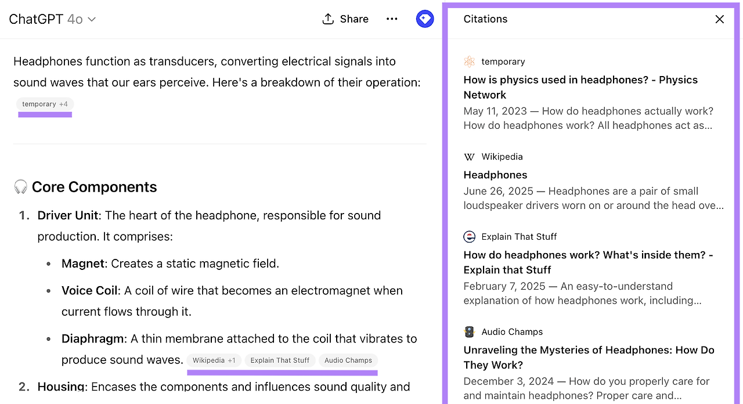Viewport: 743px width, 404px height.
Task: Click the Wikipedia W favicon
Action: pos(470,157)
